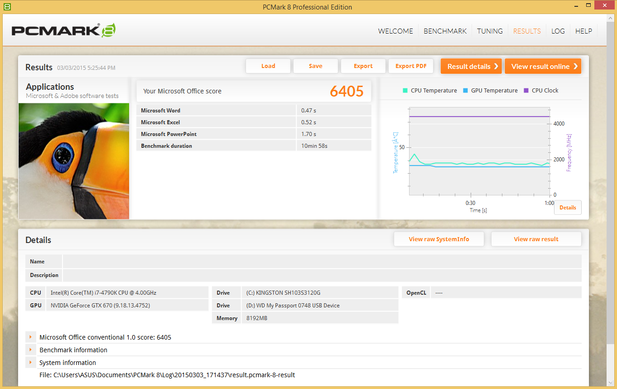Open Result details
The width and height of the screenshot is (617, 389).
point(471,66)
